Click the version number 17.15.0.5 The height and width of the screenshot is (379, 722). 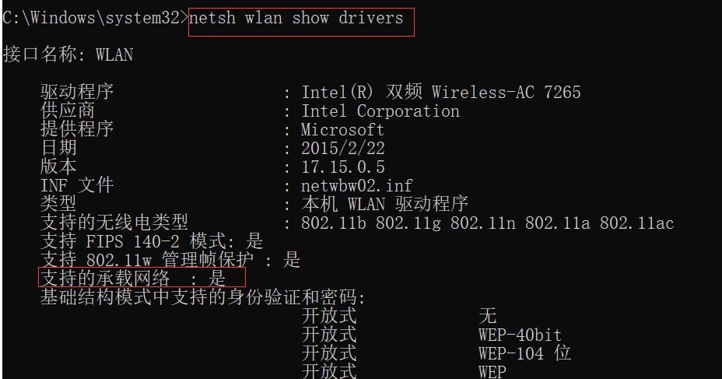pyautogui.click(x=343, y=167)
